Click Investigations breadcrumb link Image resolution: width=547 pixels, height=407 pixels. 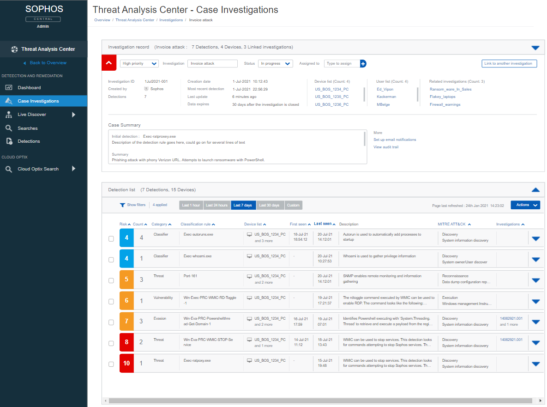[x=171, y=20]
